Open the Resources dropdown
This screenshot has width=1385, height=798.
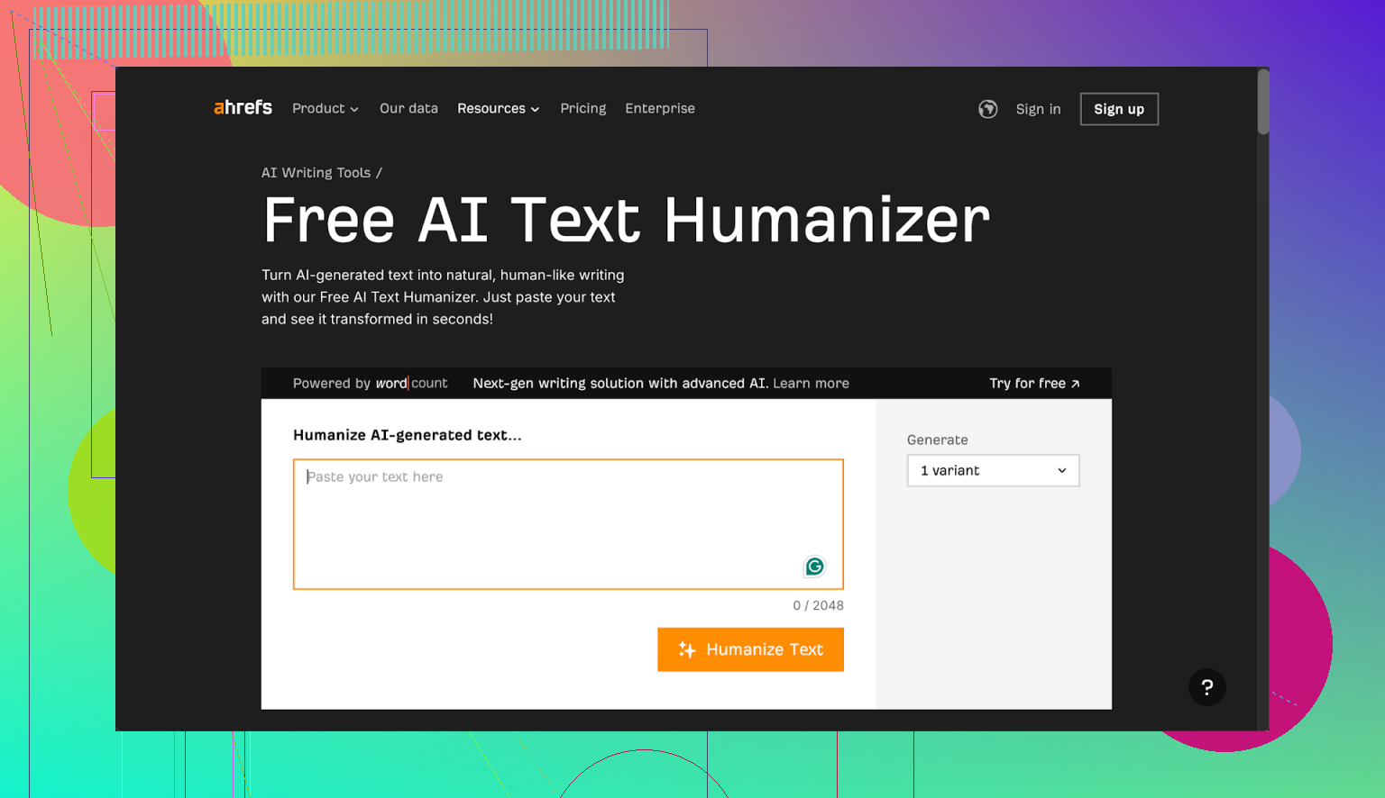tap(497, 108)
